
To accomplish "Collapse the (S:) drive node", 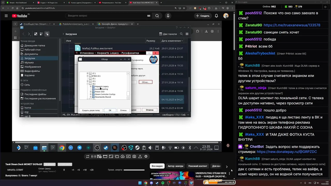I will (87, 84).
